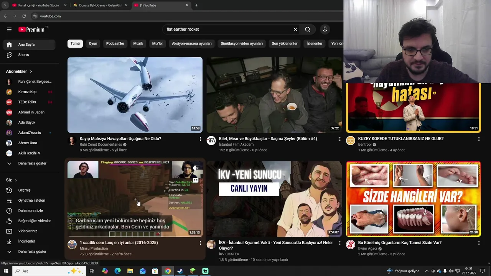Open a new Chrome tab
The width and height of the screenshot is (491, 276).
point(196,5)
